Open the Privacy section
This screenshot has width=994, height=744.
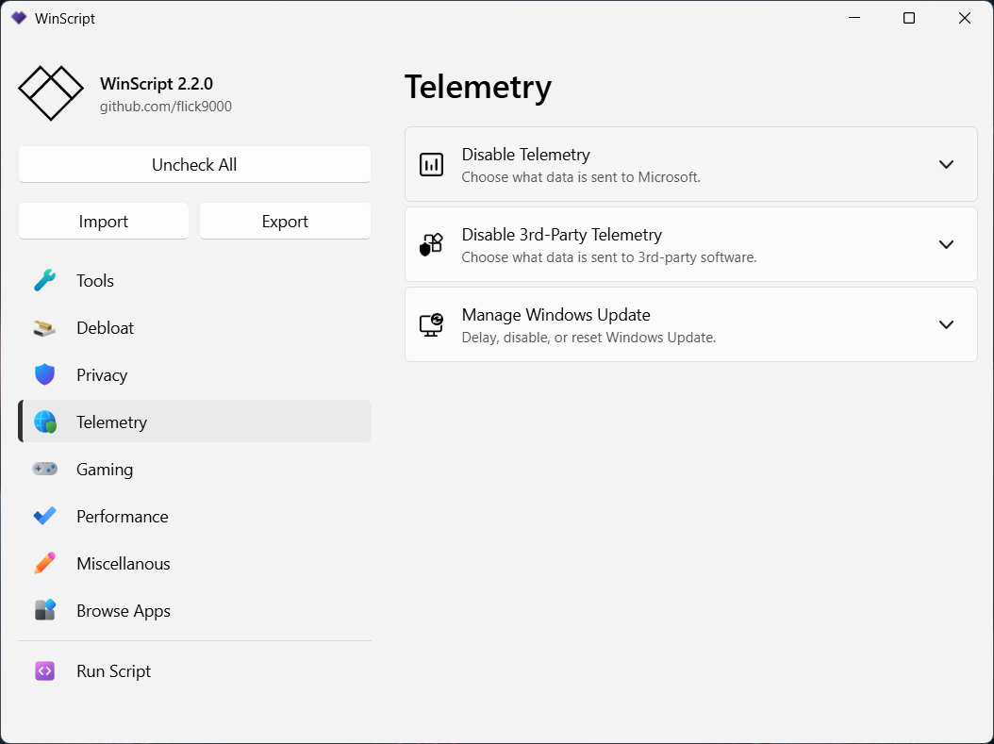[102, 375]
